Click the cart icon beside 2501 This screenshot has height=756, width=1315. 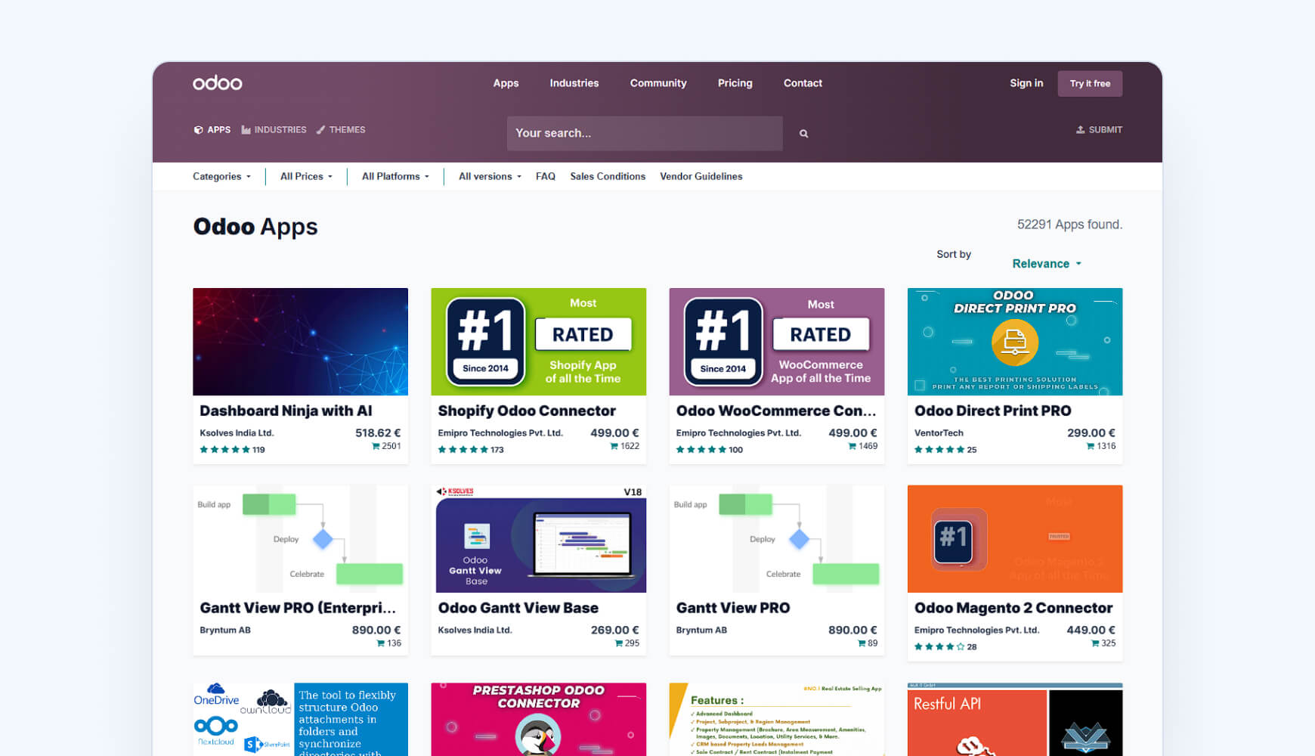[x=376, y=446]
